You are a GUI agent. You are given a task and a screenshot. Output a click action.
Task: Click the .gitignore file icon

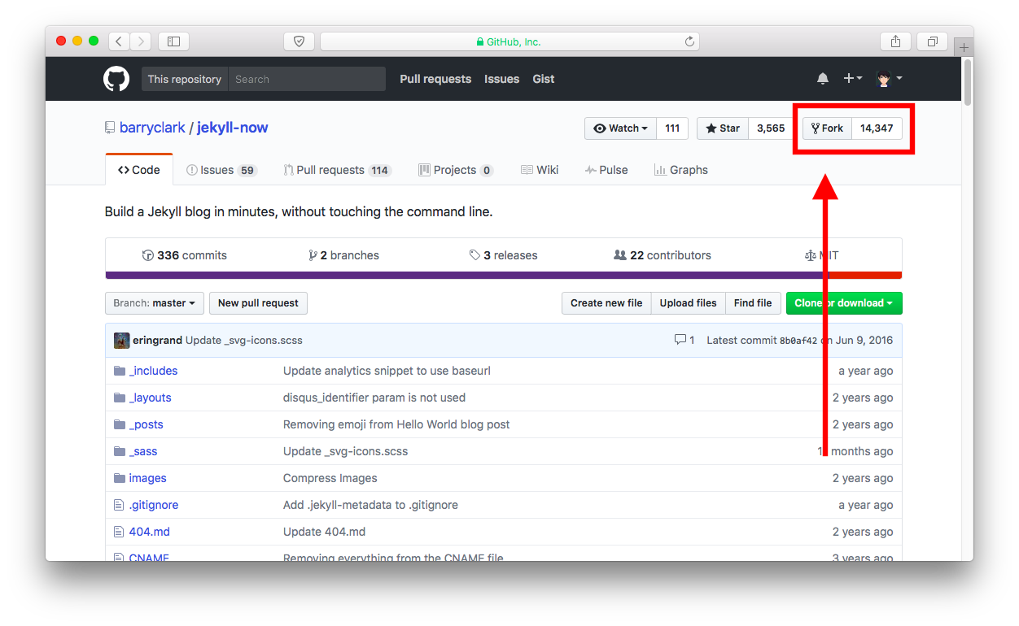click(119, 505)
